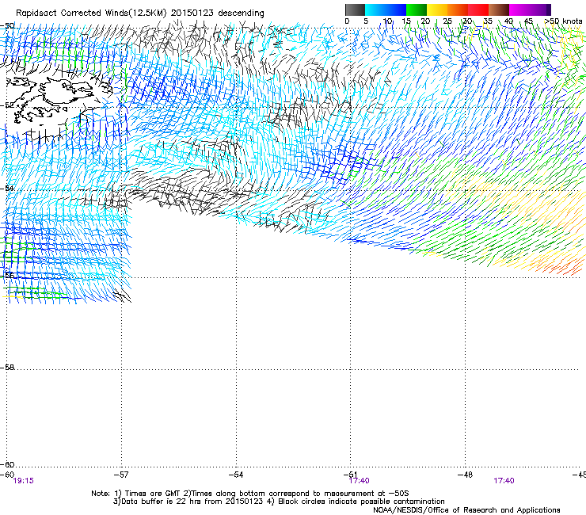Viewport: 586px width, 515px height.
Task: Click the -54 longitude label
Action: pos(236,475)
